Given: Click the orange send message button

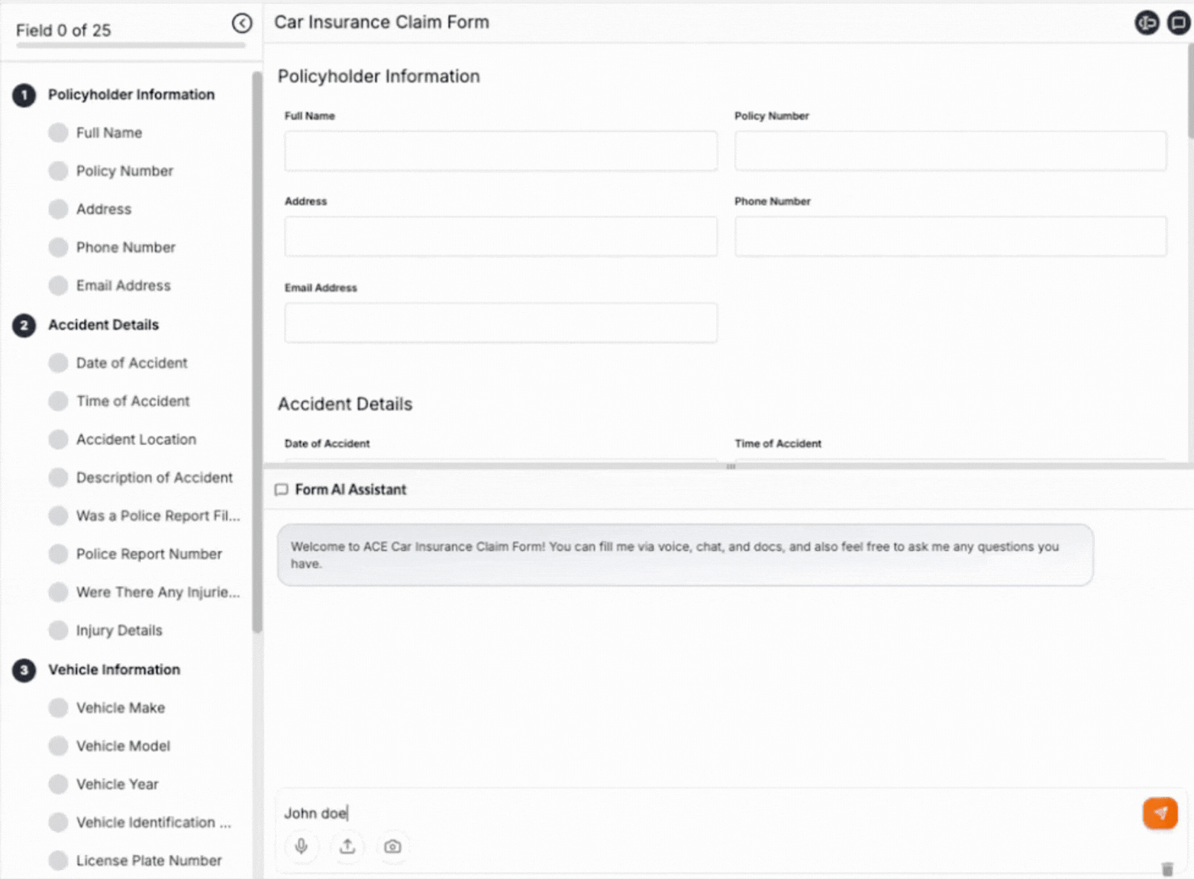Looking at the screenshot, I should (1160, 813).
